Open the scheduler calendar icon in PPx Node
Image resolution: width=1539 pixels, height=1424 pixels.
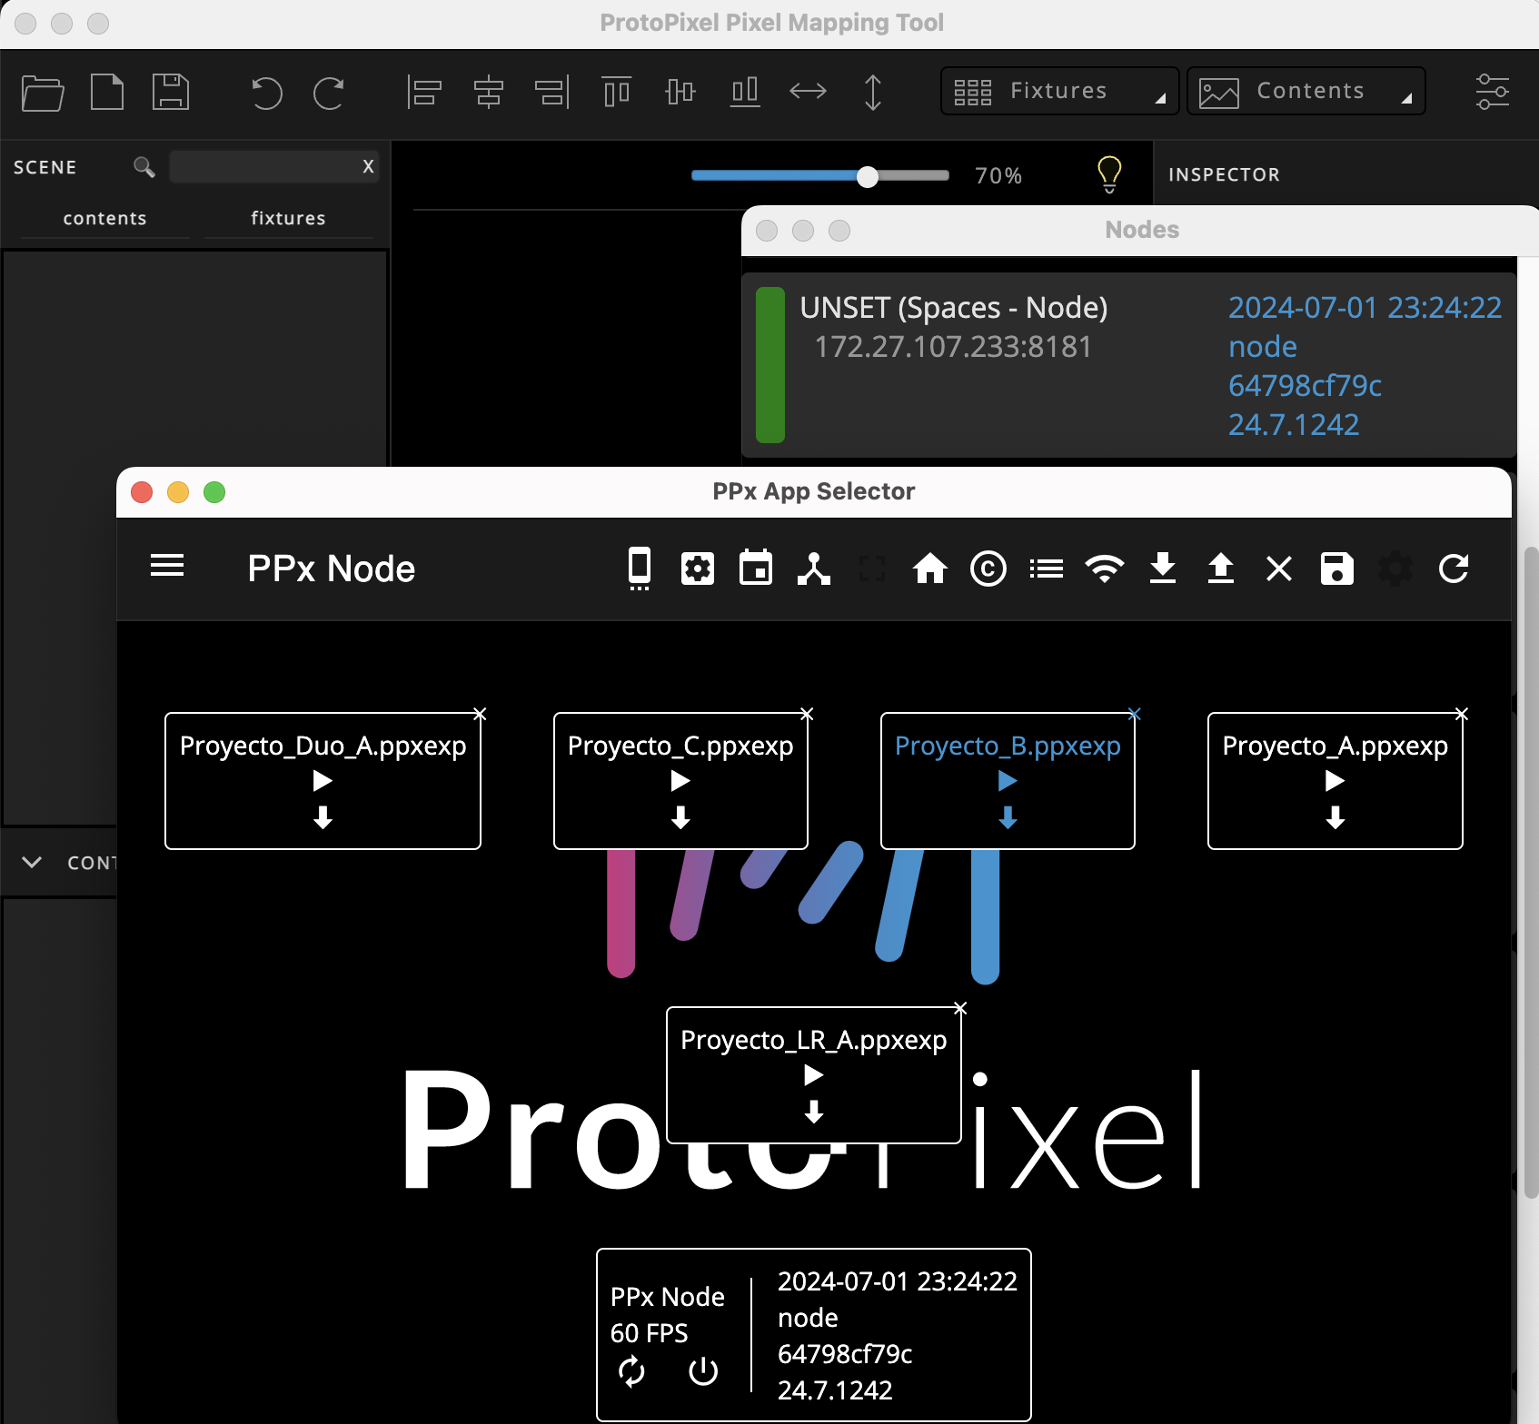click(756, 569)
